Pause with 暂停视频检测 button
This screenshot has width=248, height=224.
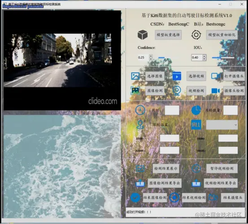[222, 169]
